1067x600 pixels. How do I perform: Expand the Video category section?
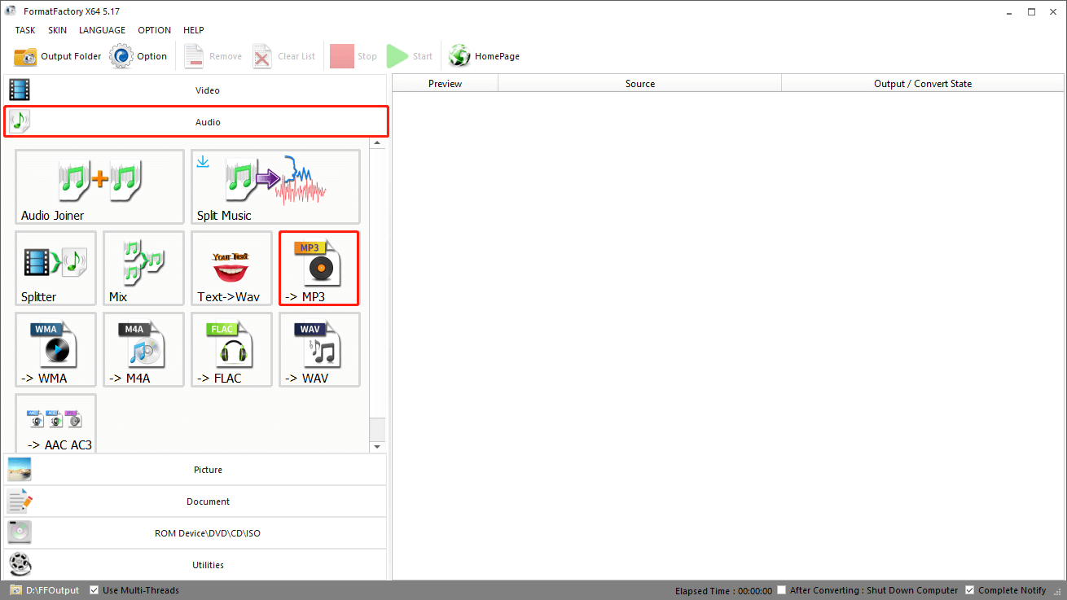click(x=195, y=90)
